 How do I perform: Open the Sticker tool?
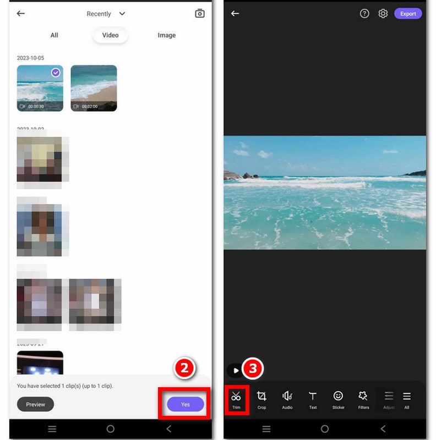(338, 400)
